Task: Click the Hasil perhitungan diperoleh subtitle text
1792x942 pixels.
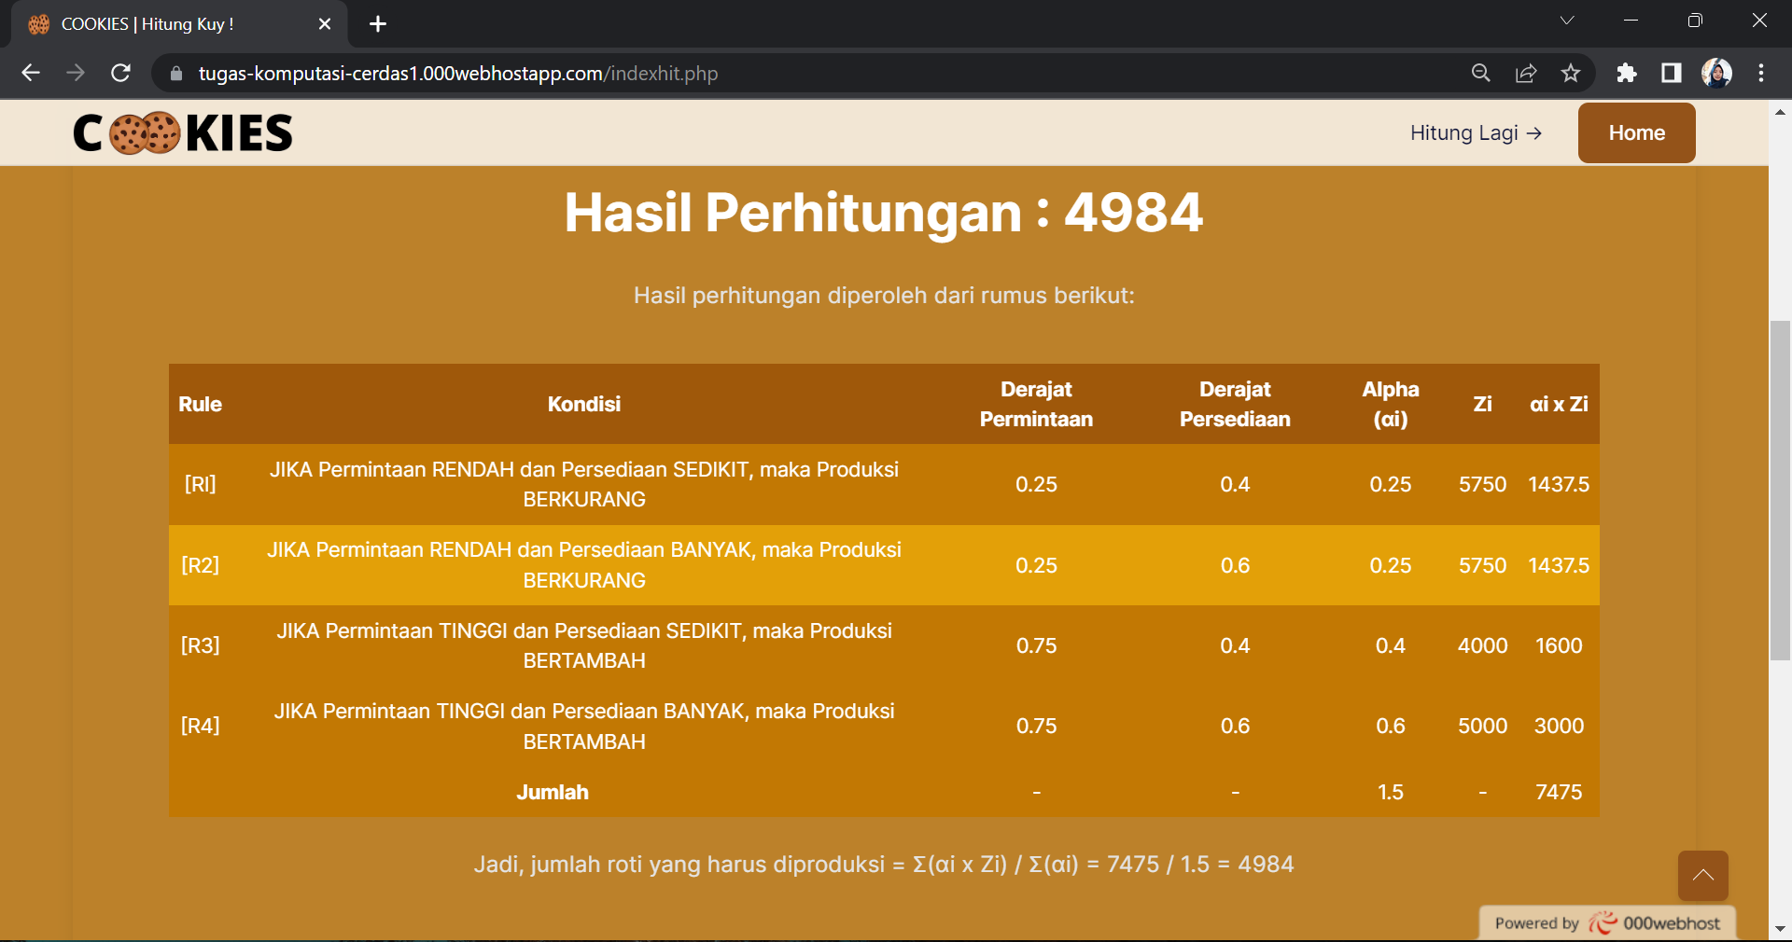Action: (883, 296)
